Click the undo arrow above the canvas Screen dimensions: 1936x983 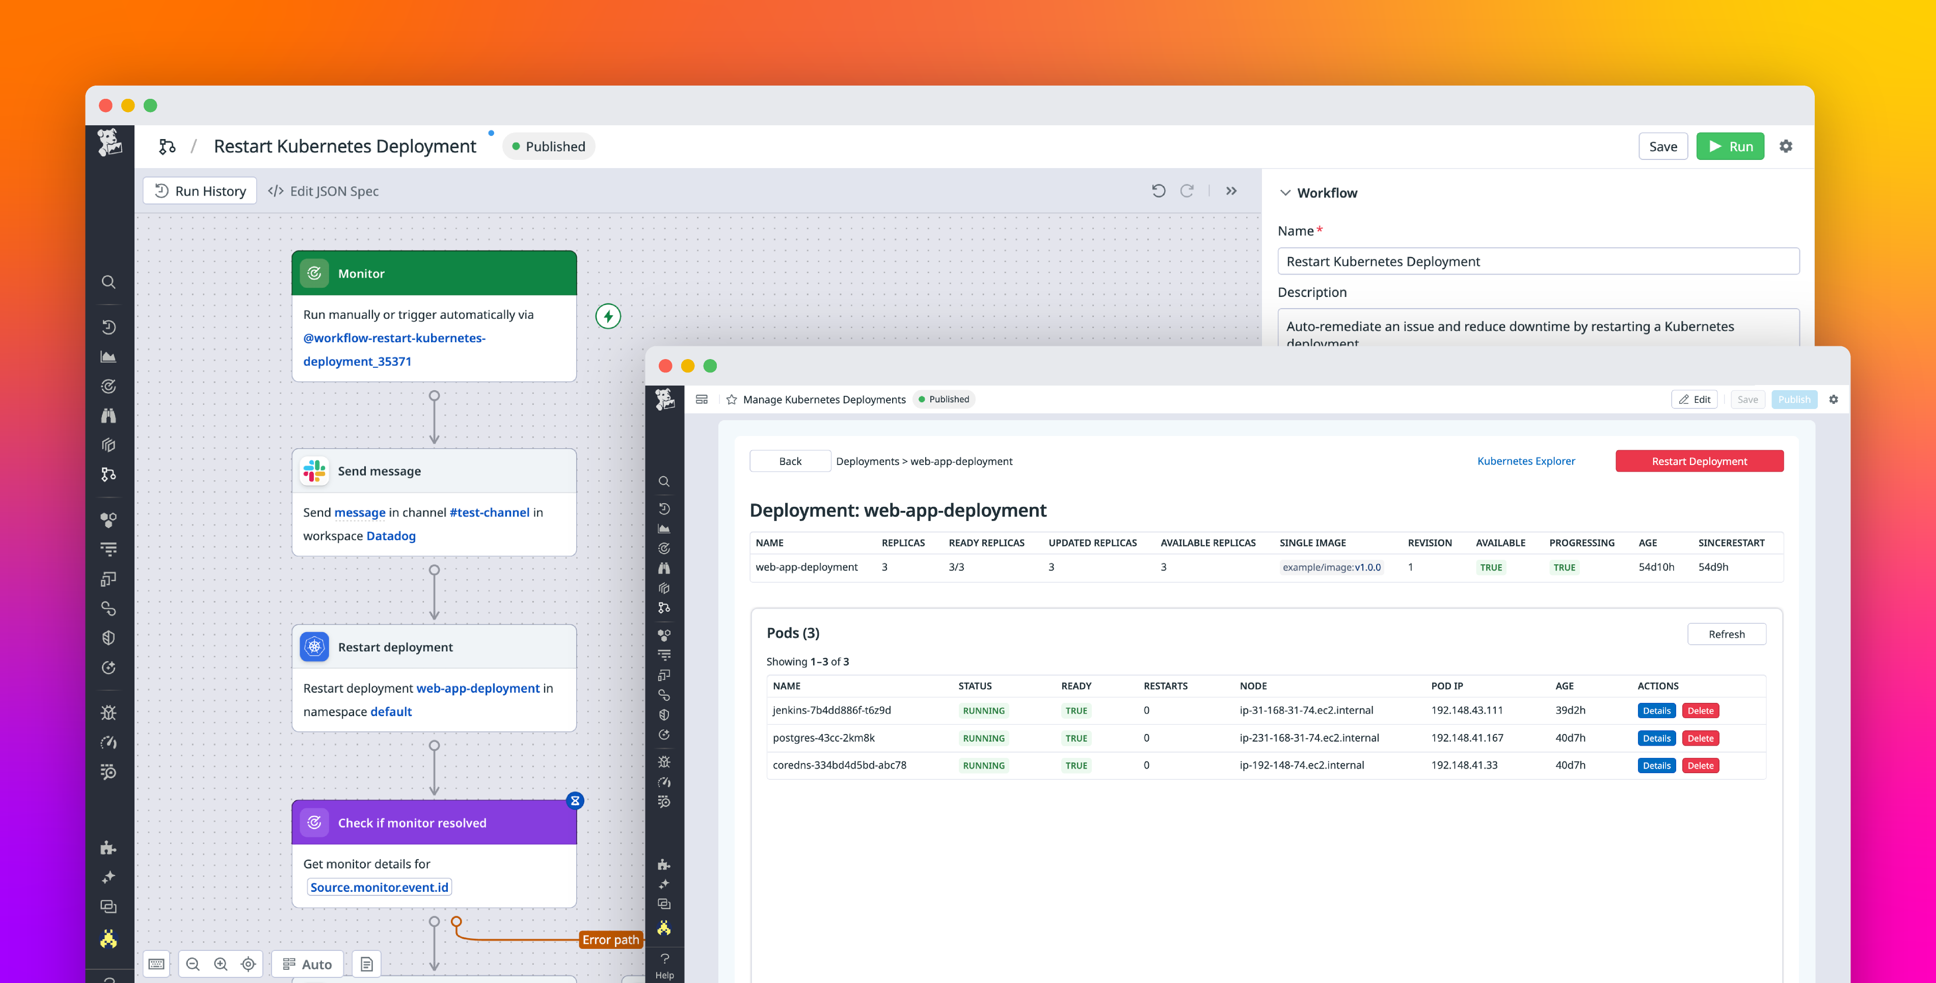coord(1160,190)
